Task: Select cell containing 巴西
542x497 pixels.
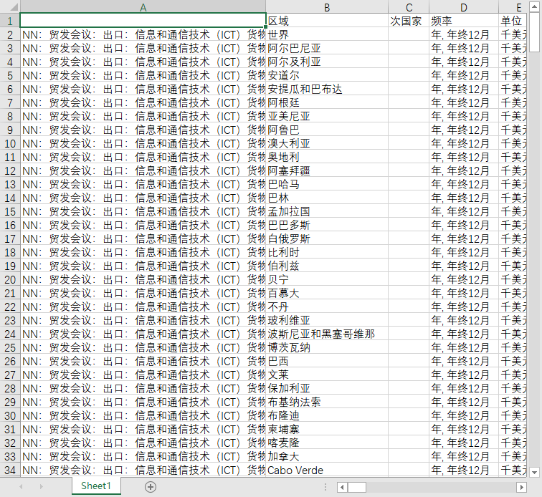Action: [x=327, y=361]
